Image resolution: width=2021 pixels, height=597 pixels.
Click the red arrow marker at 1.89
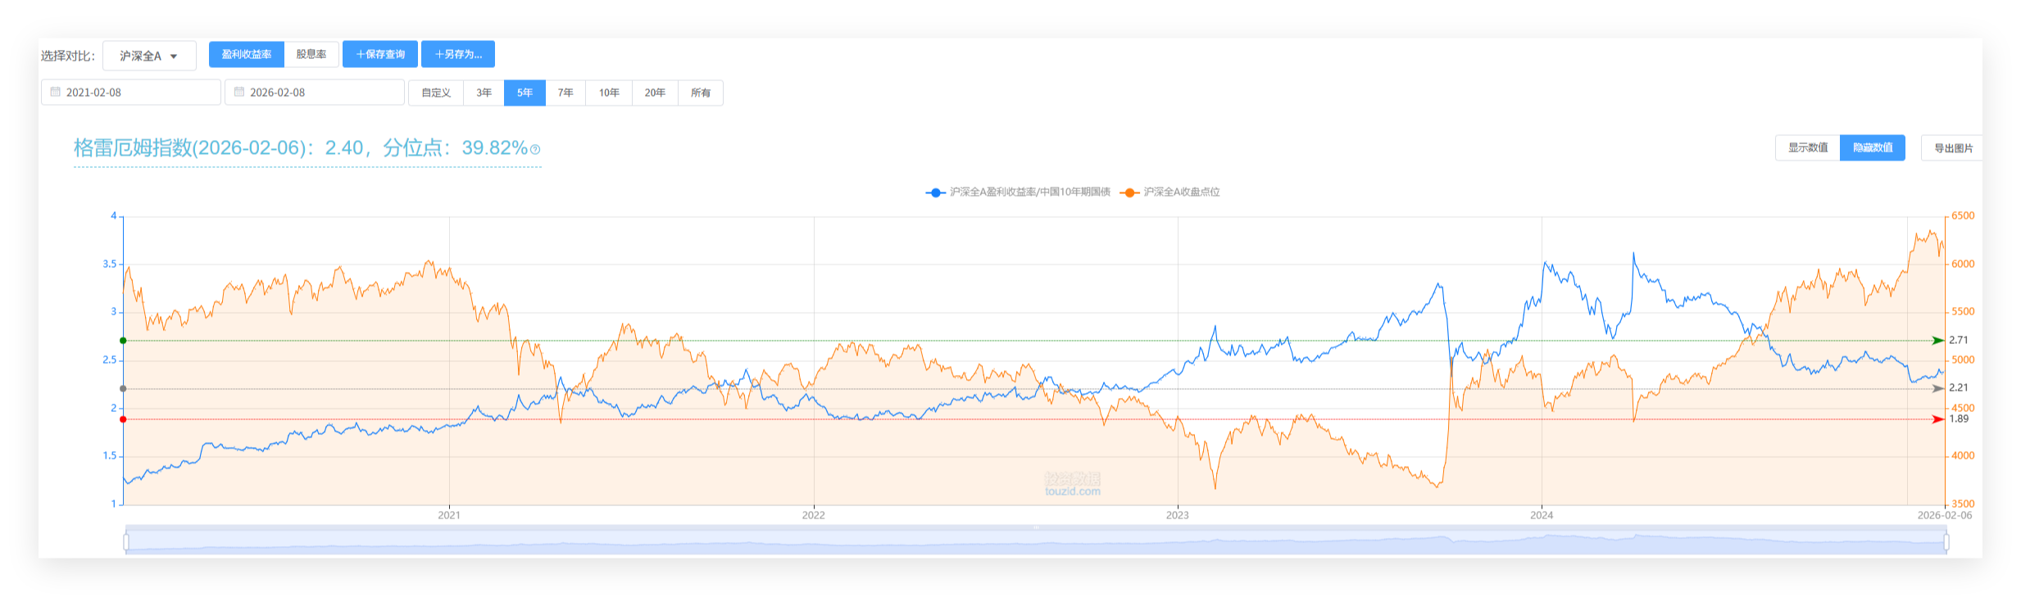tap(1937, 419)
